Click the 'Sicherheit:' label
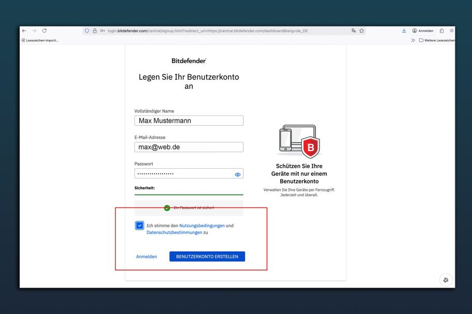 coord(145,188)
